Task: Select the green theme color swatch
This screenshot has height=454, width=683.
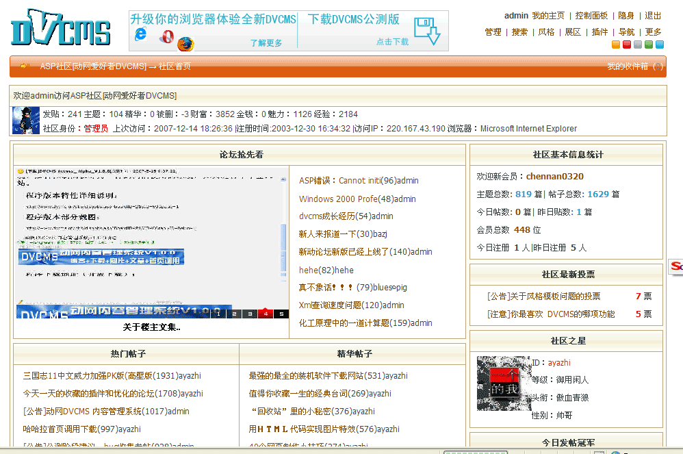Action: [x=649, y=45]
